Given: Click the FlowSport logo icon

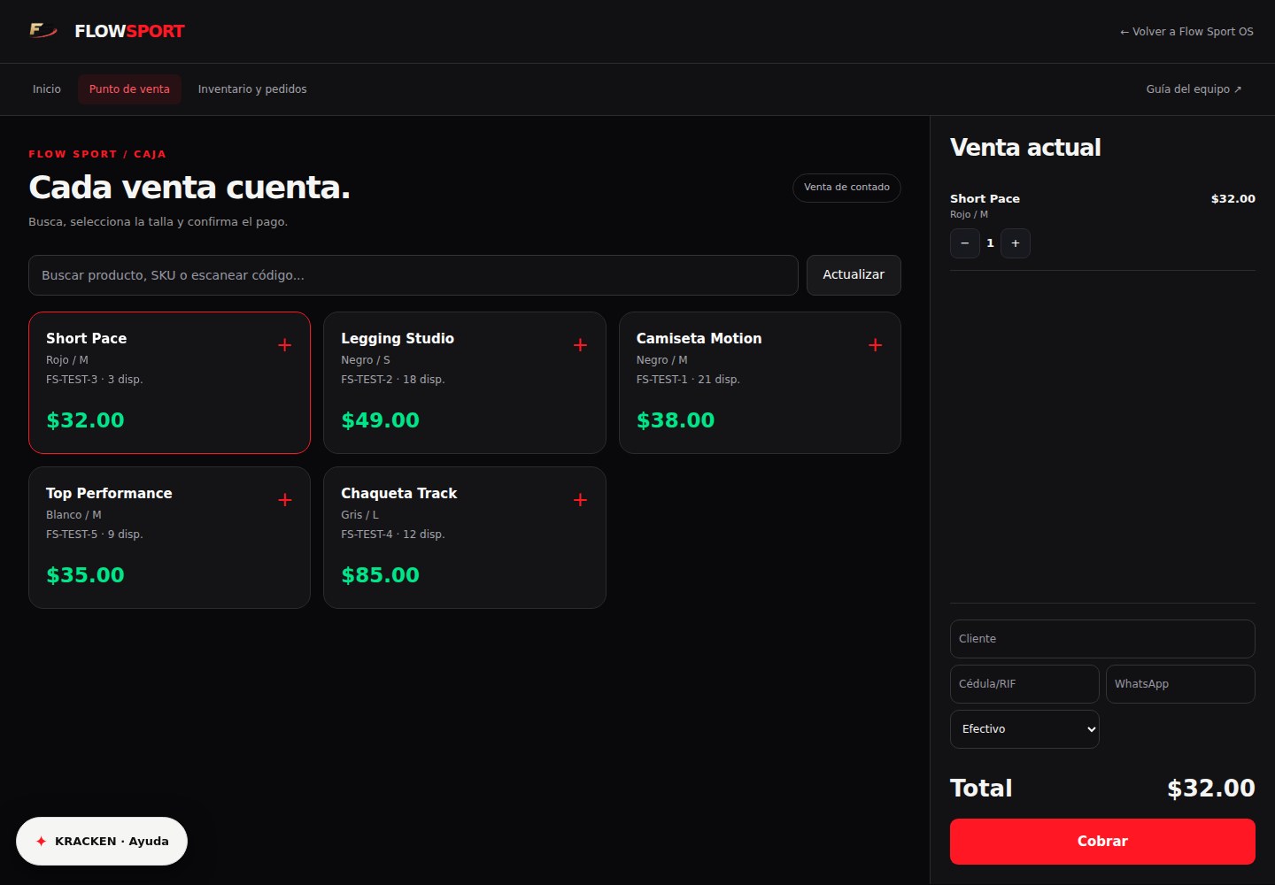Looking at the screenshot, I should click(43, 31).
